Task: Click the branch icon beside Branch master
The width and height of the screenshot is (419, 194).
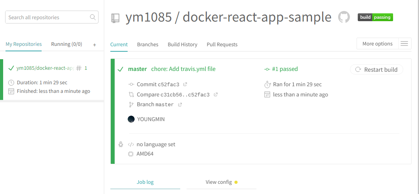Action: [x=131, y=104]
